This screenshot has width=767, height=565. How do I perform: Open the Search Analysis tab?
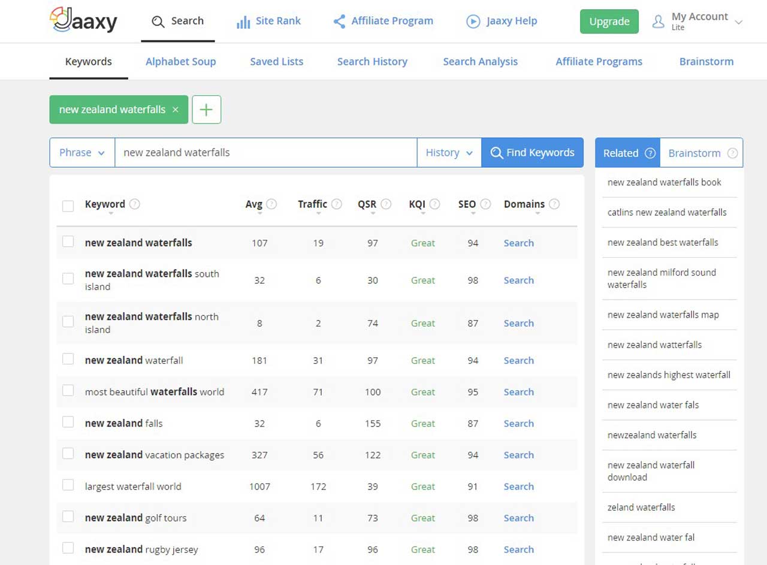pos(480,61)
